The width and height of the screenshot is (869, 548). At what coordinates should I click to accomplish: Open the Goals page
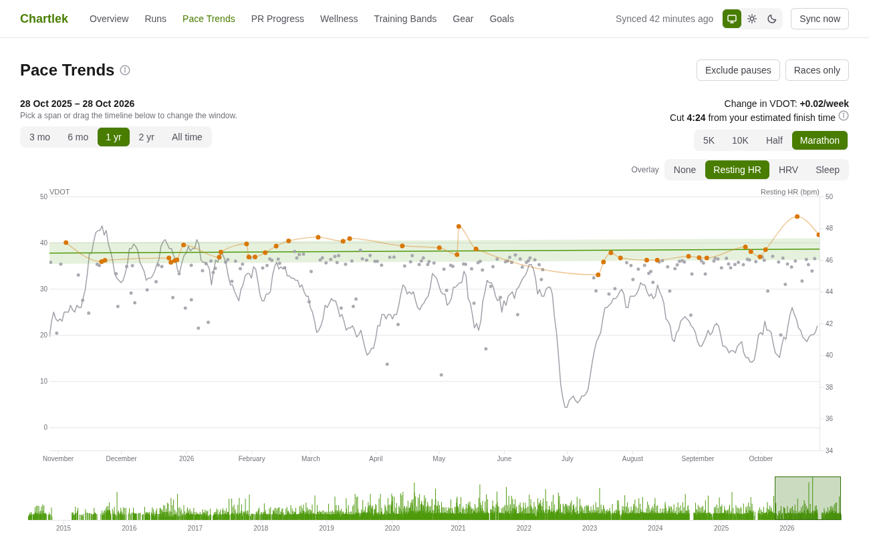point(501,19)
